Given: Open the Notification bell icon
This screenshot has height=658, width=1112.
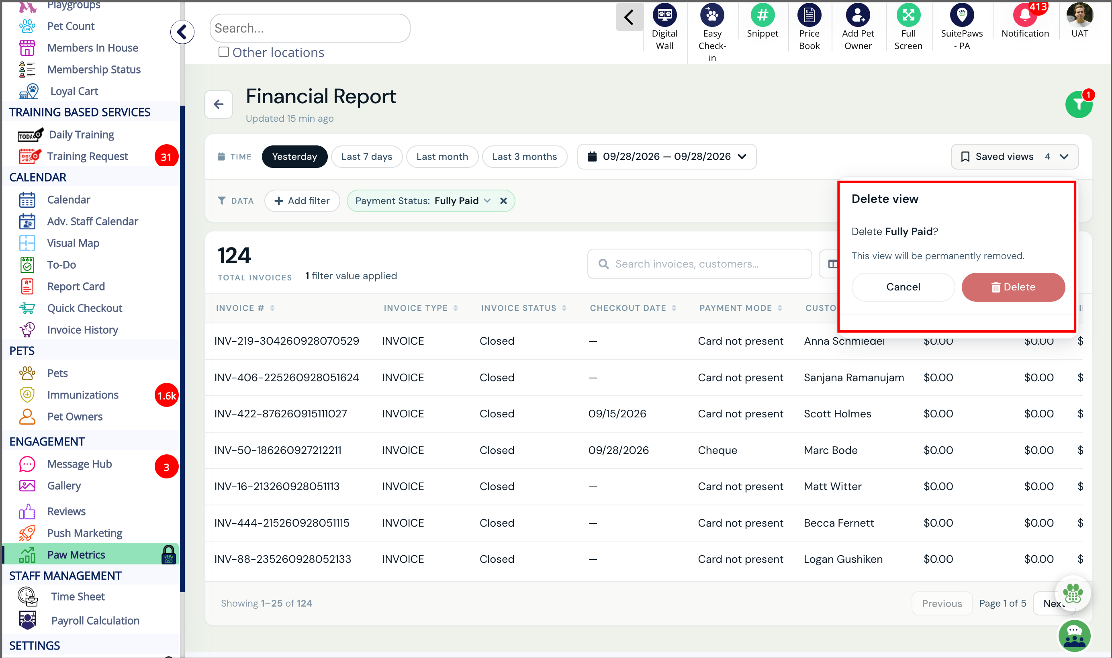Looking at the screenshot, I should [1025, 15].
